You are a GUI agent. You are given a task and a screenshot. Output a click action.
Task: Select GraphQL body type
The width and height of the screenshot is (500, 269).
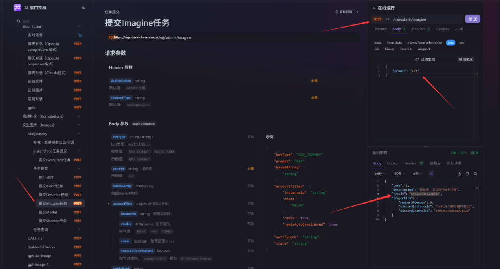click(406, 49)
